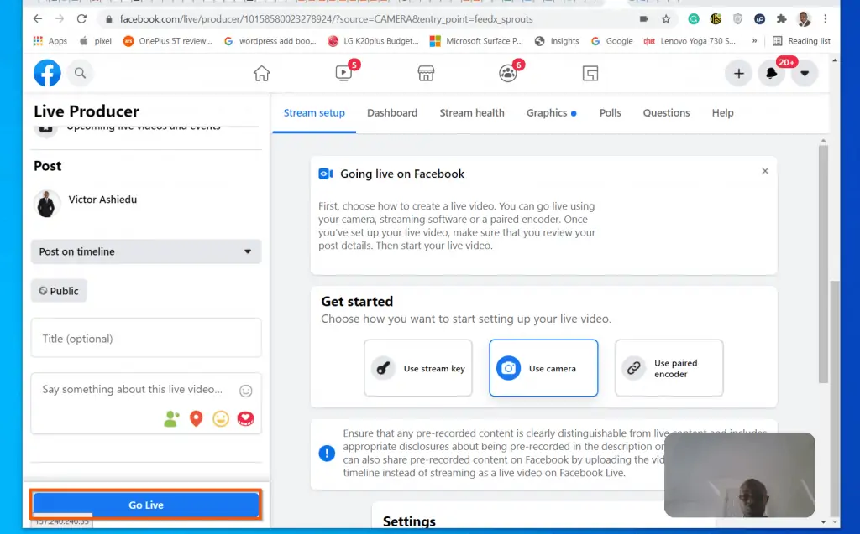Close the Going live on Facebook card
The height and width of the screenshot is (534, 860).
click(765, 171)
